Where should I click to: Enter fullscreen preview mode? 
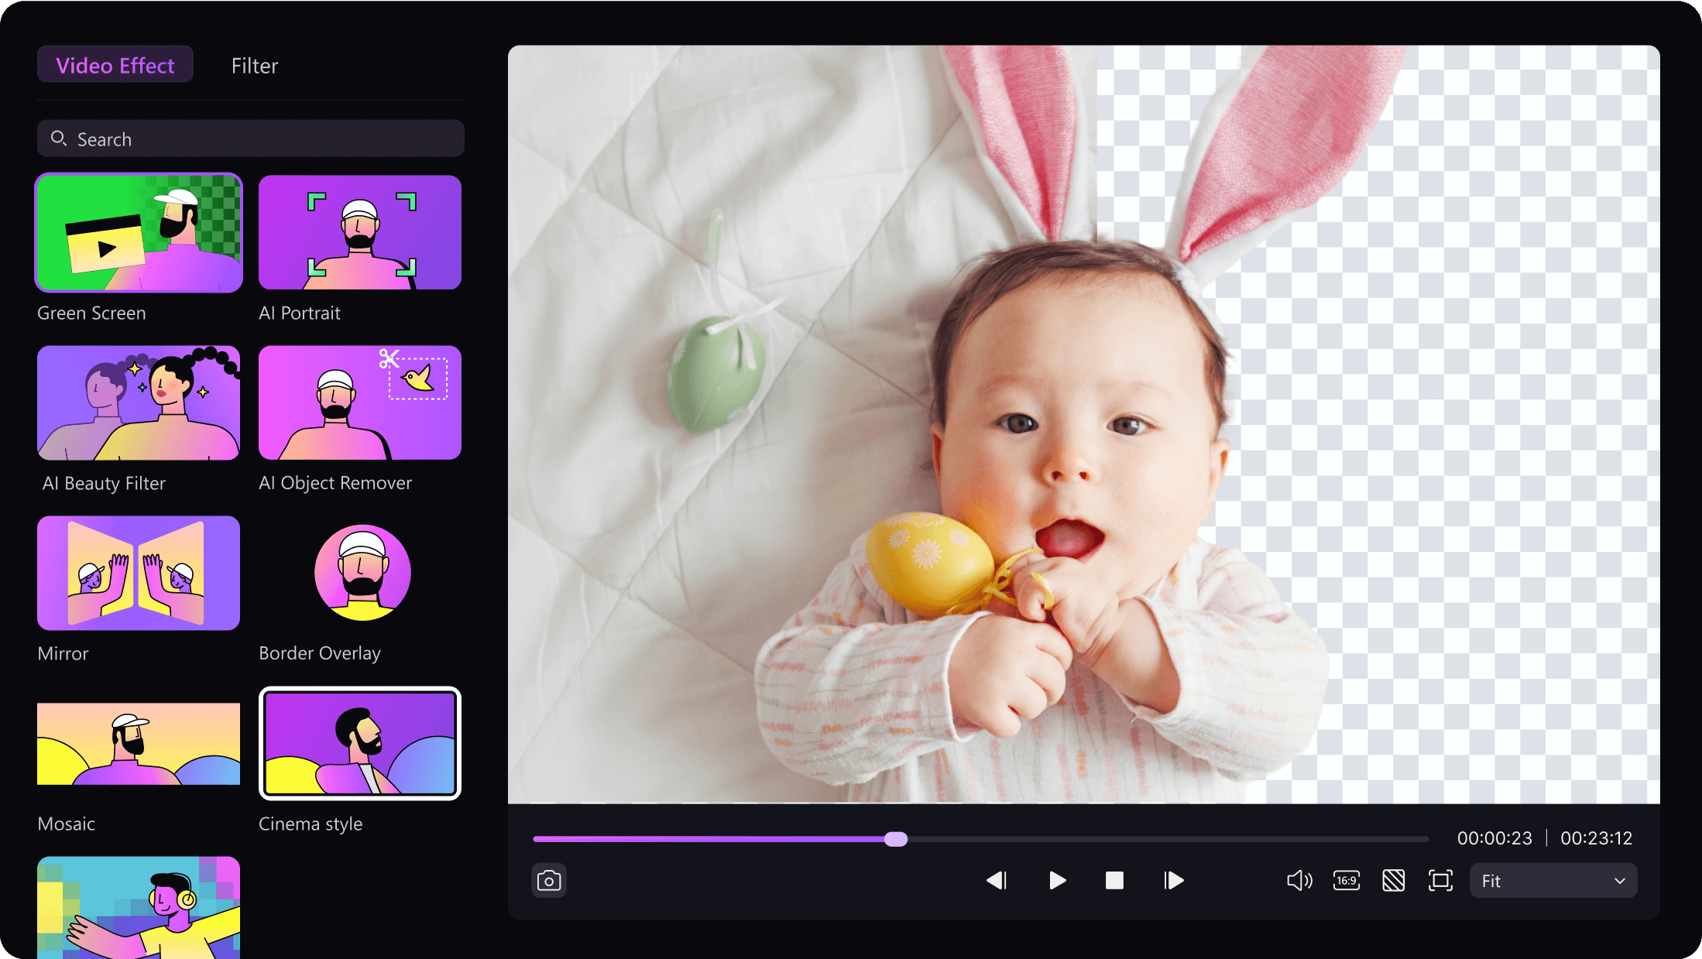click(1440, 880)
